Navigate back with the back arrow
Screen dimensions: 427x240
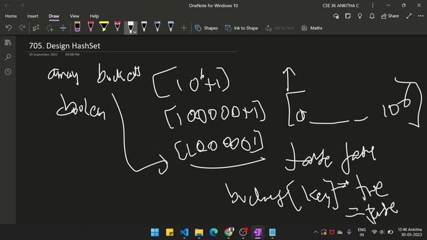tap(7, 5)
